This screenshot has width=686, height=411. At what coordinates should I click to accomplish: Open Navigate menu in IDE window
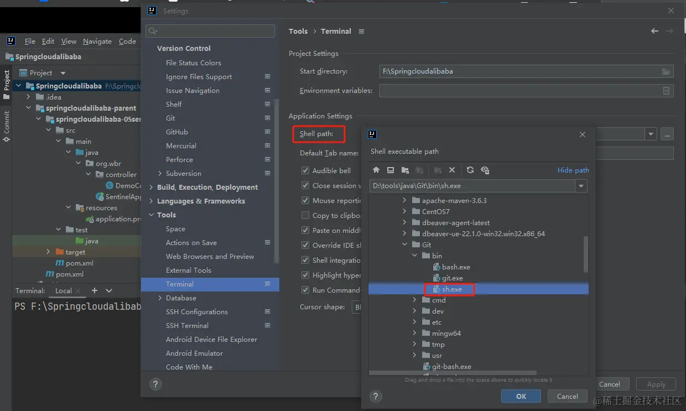point(97,41)
